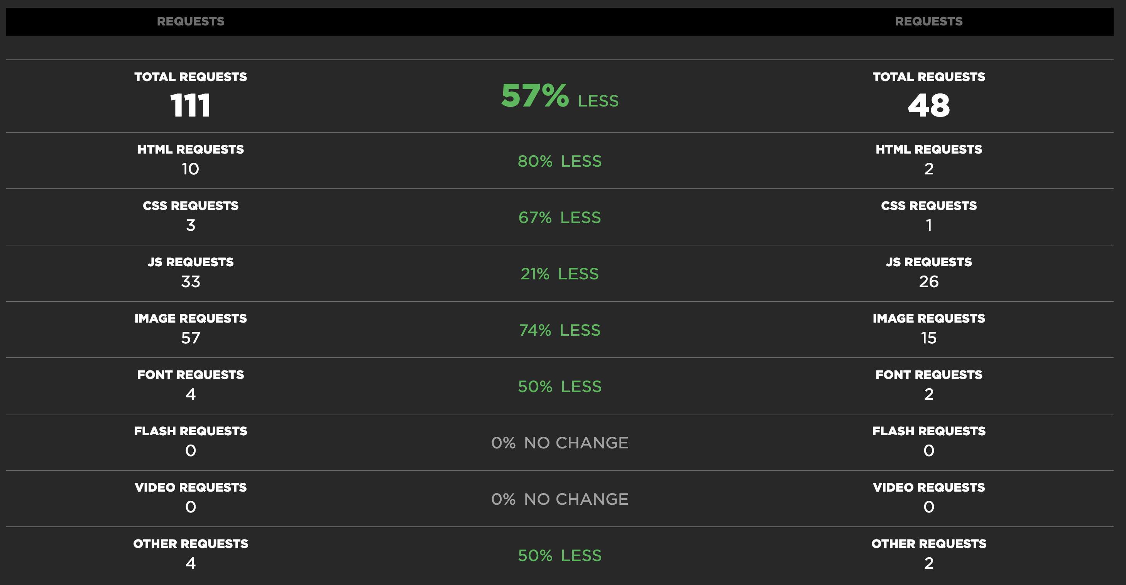Select the Other Requests count of 2
Image resolution: width=1126 pixels, height=585 pixels.
[x=928, y=563]
